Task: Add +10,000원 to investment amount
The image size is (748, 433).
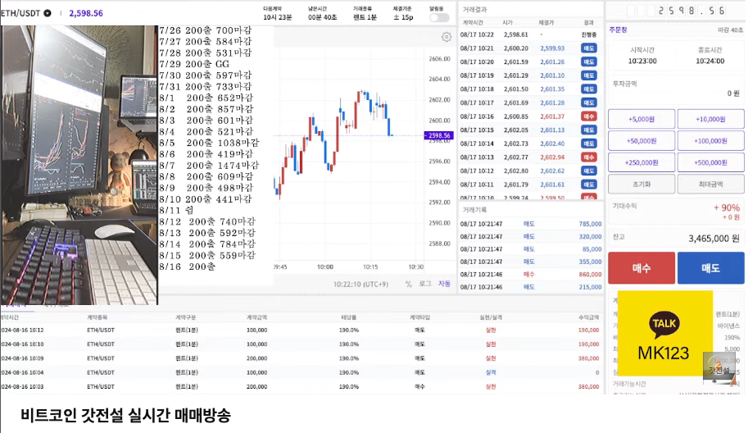Action: (x=710, y=119)
